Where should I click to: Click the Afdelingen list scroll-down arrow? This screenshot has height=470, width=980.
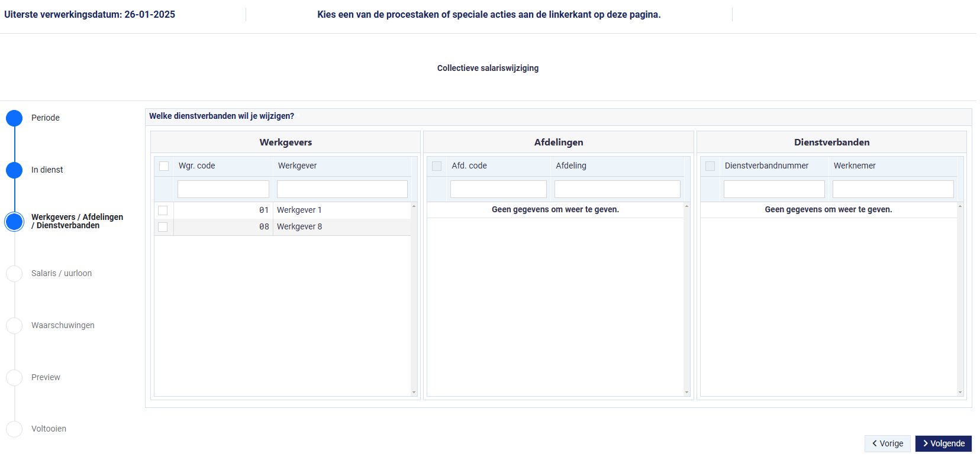[686, 392]
